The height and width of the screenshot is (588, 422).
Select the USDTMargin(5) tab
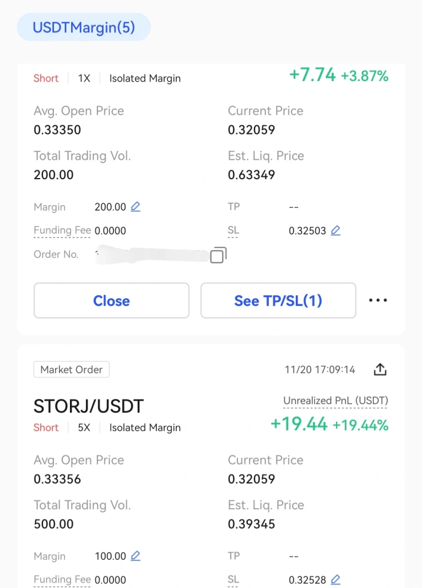click(84, 28)
